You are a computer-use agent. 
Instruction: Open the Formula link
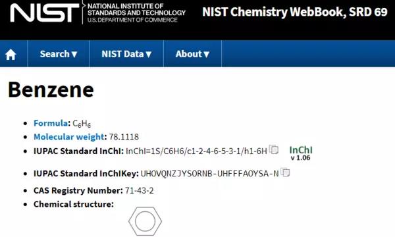pos(51,123)
